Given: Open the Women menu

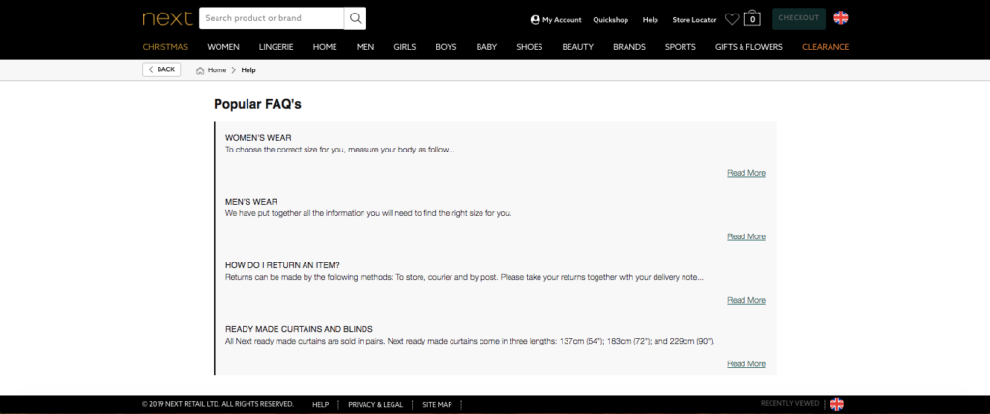Looking at the screenshot, I should pyautogui.click(x=223, y=47).
